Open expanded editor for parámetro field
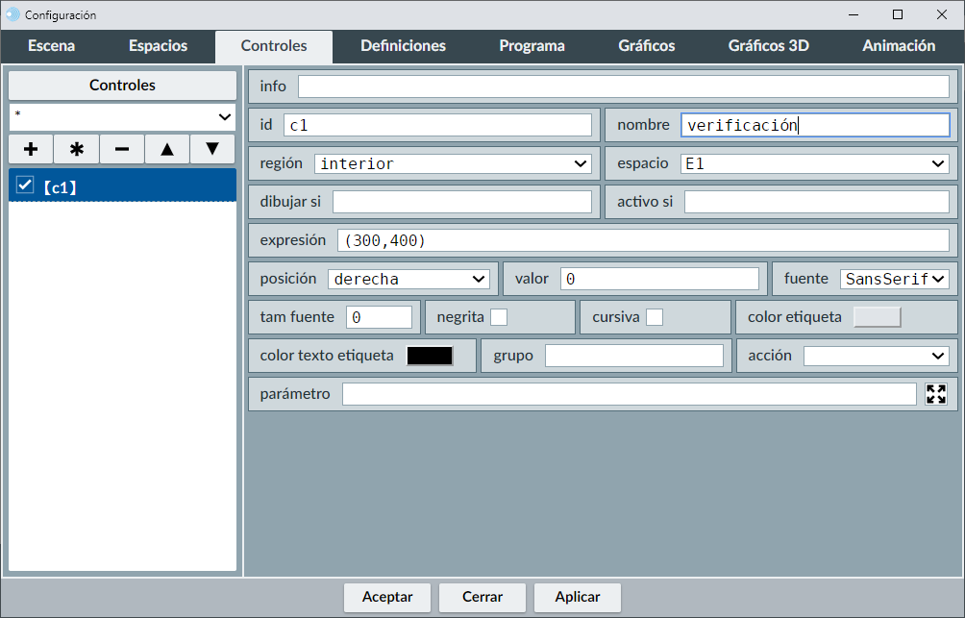Viewport: 965px width, 618px height. [936, 394]
